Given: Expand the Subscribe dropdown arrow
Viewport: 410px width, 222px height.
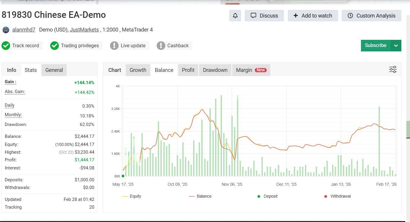Looking at the screenshot, I should pos(396,45).
